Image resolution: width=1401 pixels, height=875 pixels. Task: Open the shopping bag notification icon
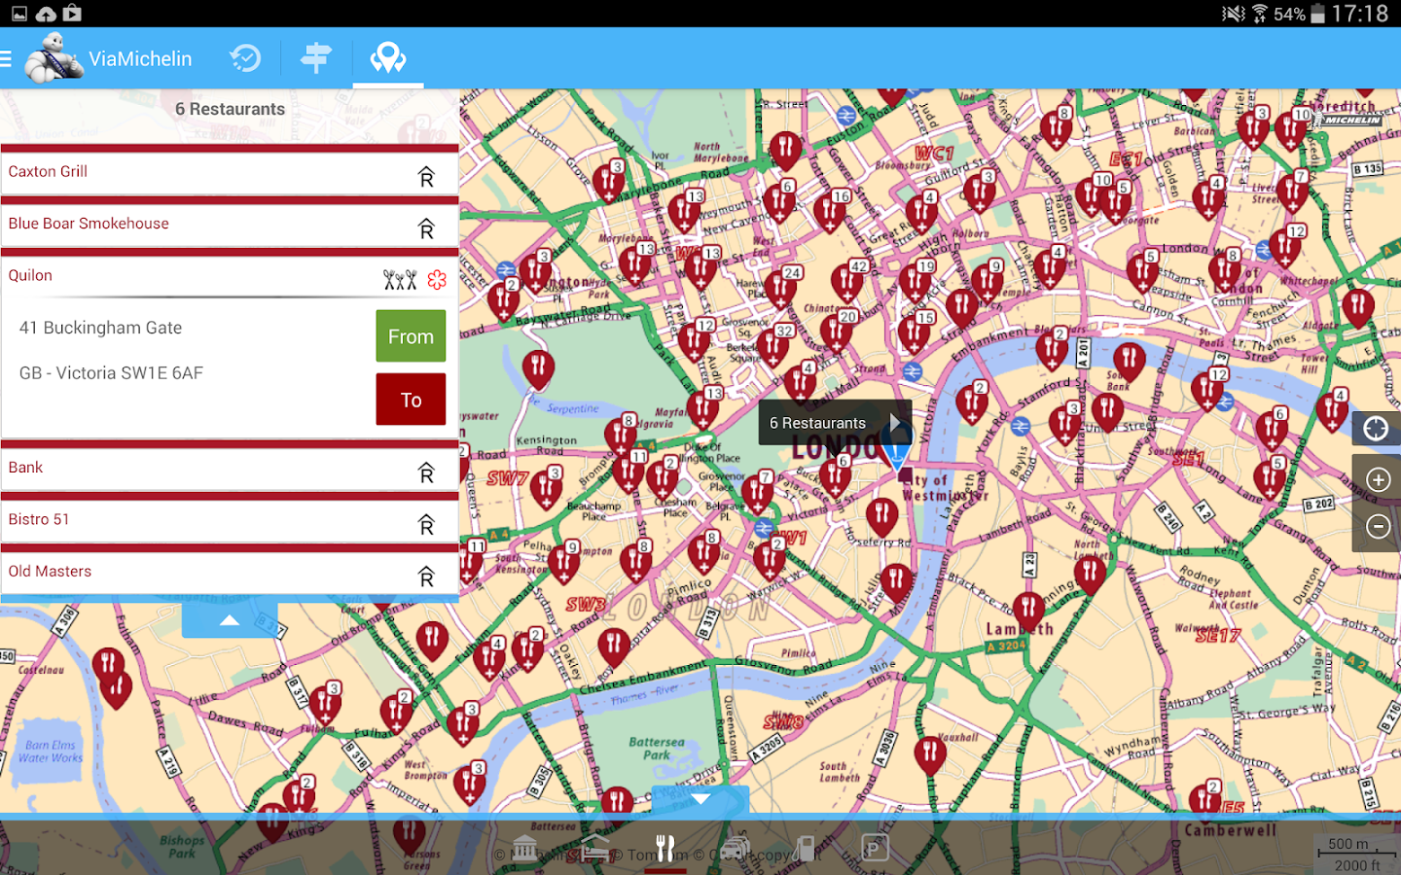[x=72, y=14]
